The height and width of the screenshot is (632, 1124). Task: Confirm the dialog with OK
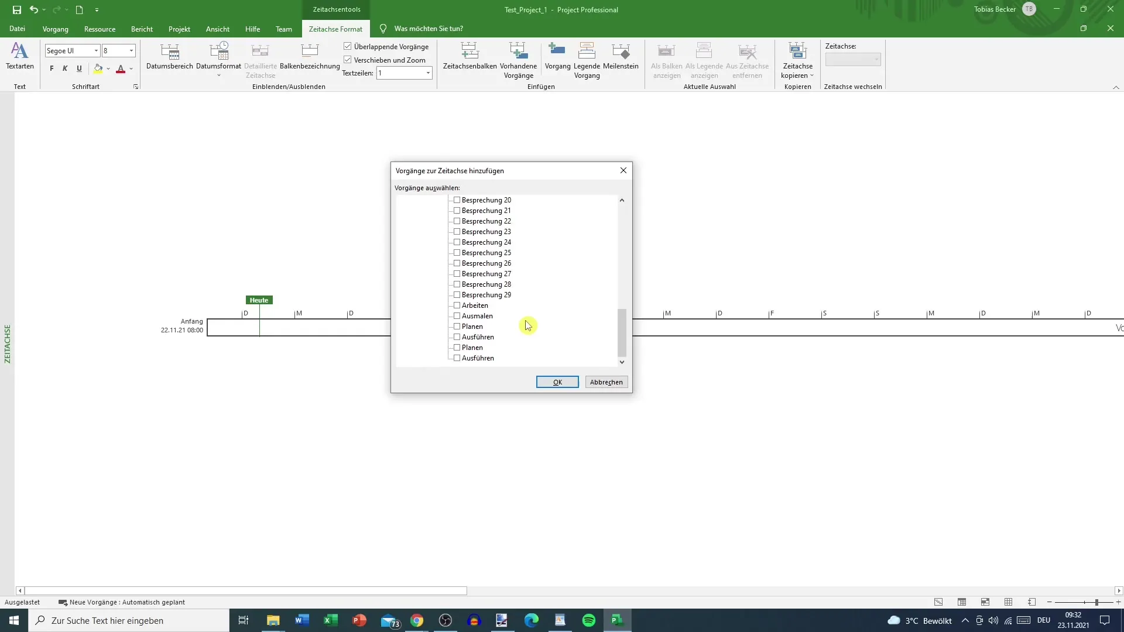click(557, 382)
